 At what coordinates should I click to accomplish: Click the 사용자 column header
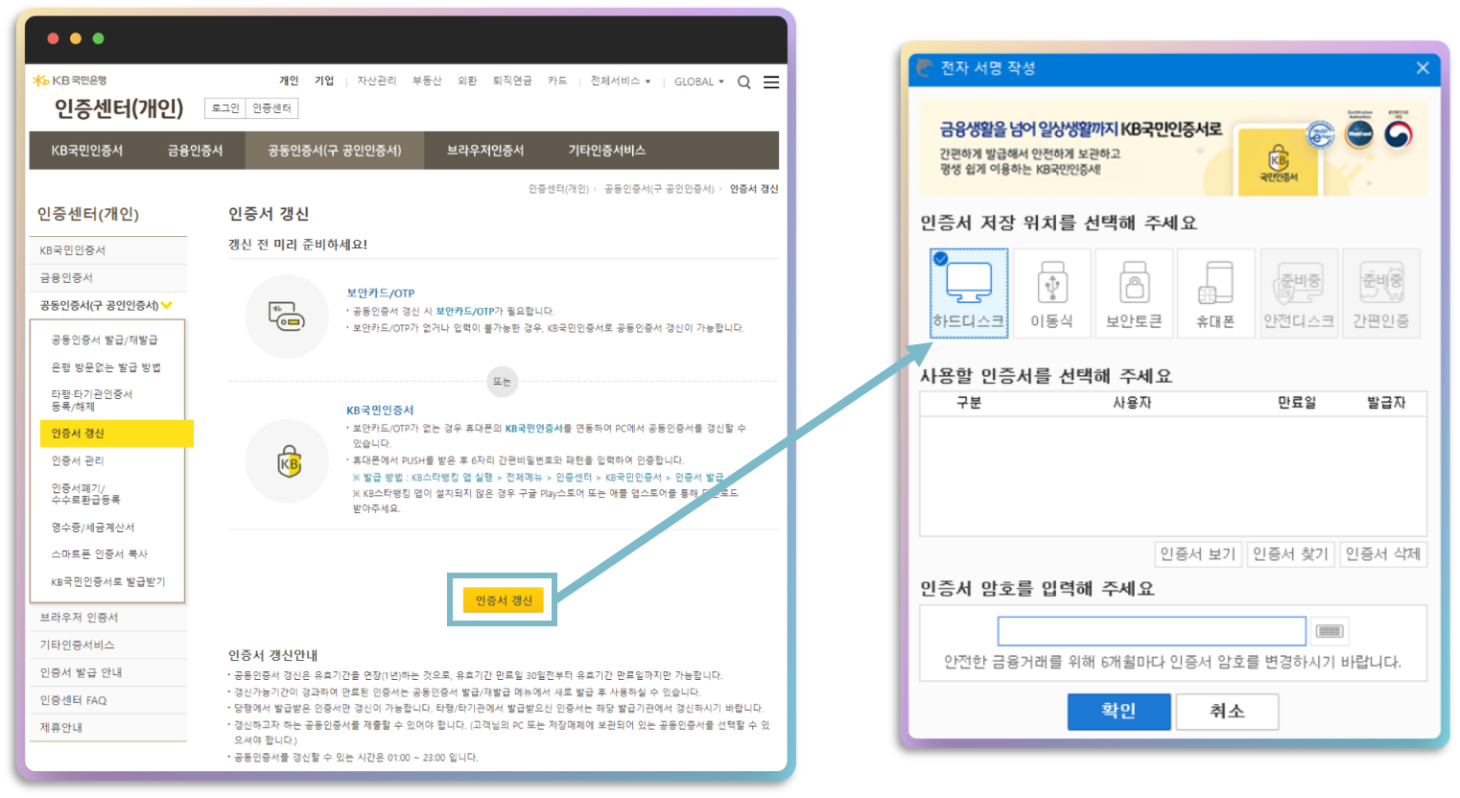coord(1132,403)
